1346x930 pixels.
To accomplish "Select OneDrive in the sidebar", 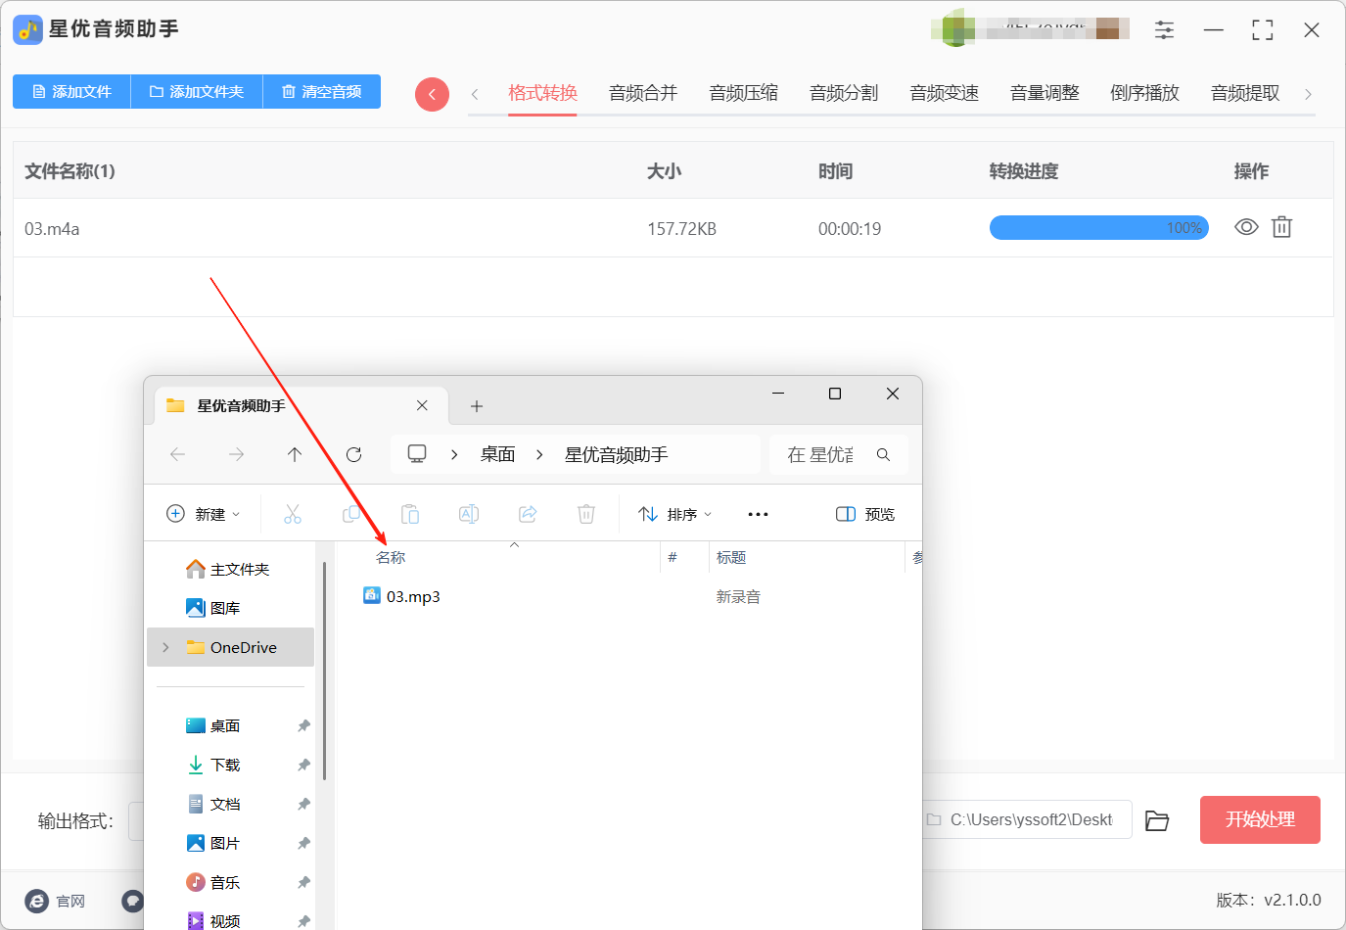I will click(231, 647).
